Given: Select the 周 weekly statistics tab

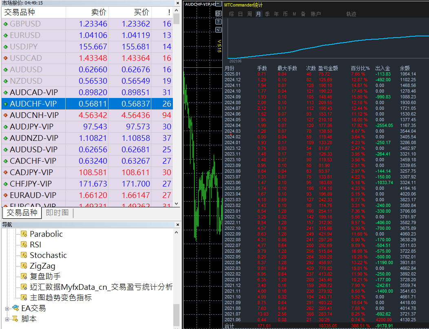Looking at the screenshot, I should pos(249,14).
